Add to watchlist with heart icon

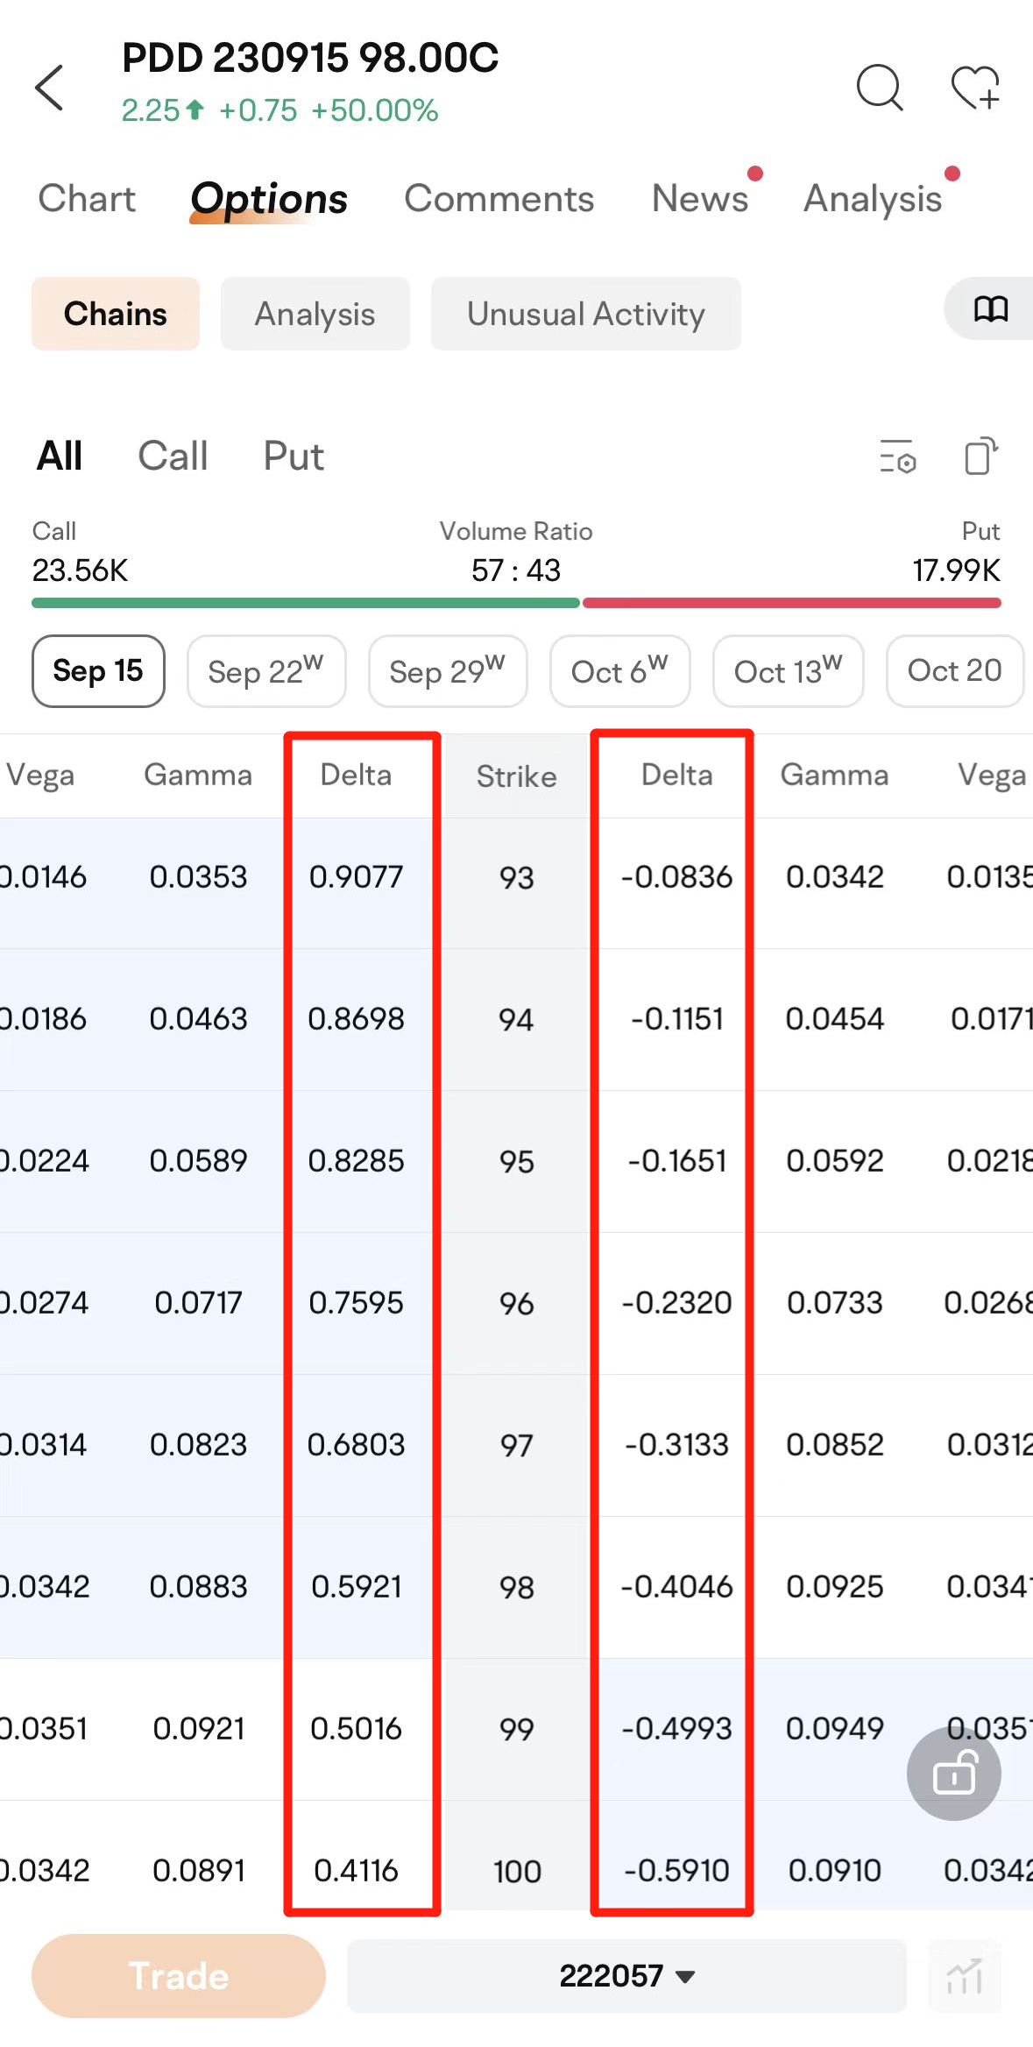click(975, 88)
